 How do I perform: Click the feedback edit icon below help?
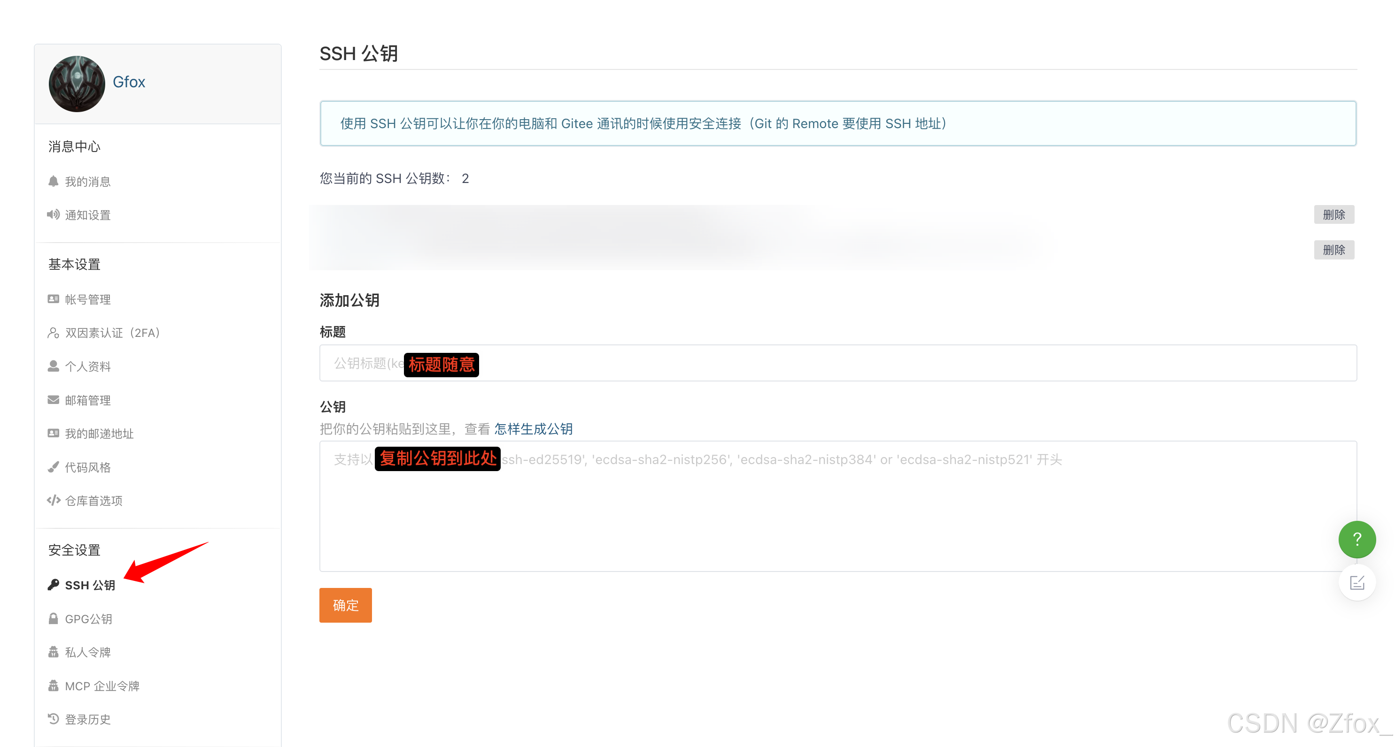pyautogui.click(x=1356, y=583)
